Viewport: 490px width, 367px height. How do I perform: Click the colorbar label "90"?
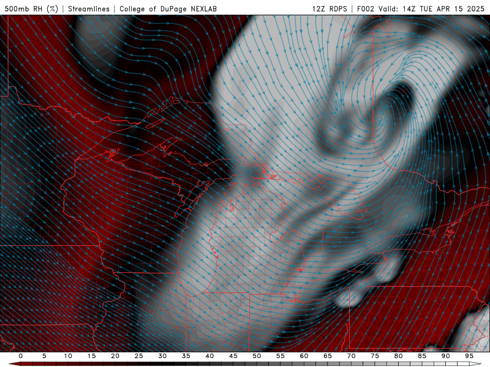[446, 356]
